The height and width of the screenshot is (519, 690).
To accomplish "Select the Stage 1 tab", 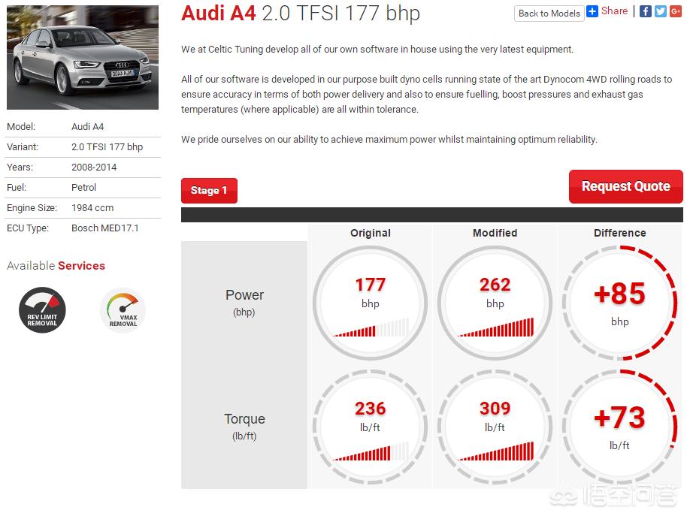I will coord(209,191).
